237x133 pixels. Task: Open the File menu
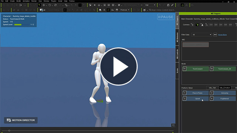[x=2, y=1]
